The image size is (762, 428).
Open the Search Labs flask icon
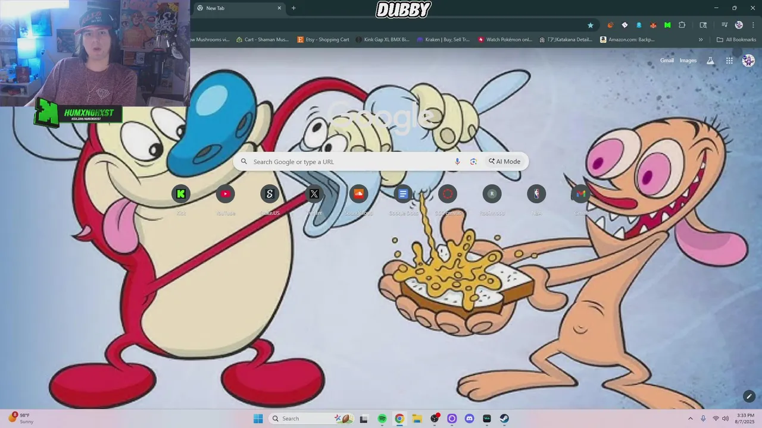click(x=710, y=61)
